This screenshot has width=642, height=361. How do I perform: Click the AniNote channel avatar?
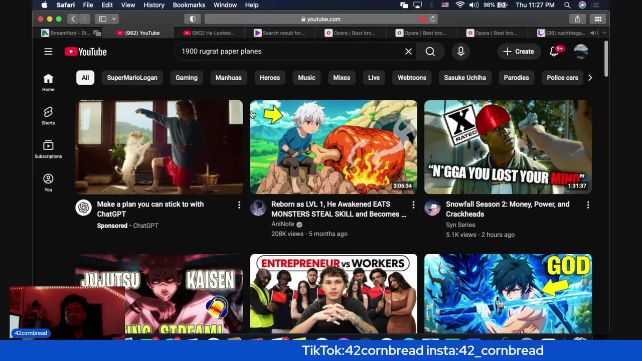258,208
